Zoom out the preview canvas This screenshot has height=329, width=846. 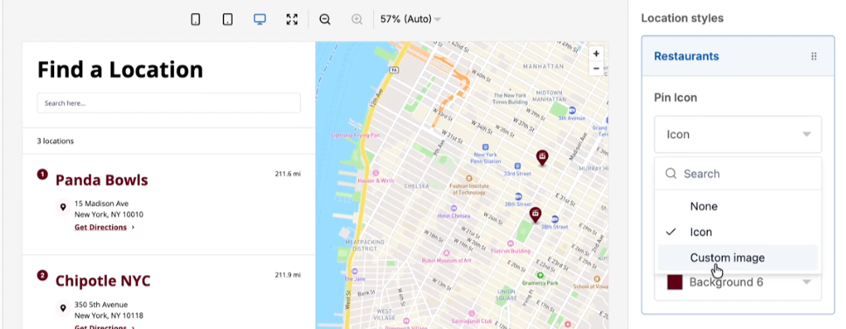(325, 19)
